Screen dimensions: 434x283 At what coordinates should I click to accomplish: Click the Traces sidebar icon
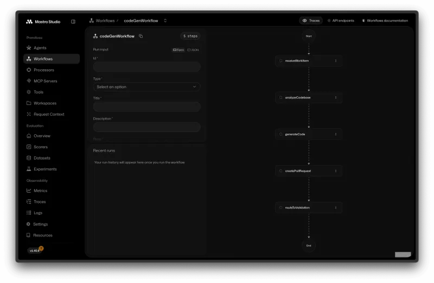[29, 201]
